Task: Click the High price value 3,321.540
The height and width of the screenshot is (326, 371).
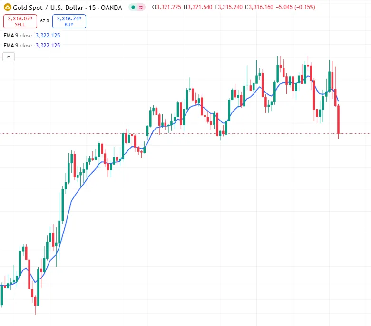Action: click(x=200, y=8)
